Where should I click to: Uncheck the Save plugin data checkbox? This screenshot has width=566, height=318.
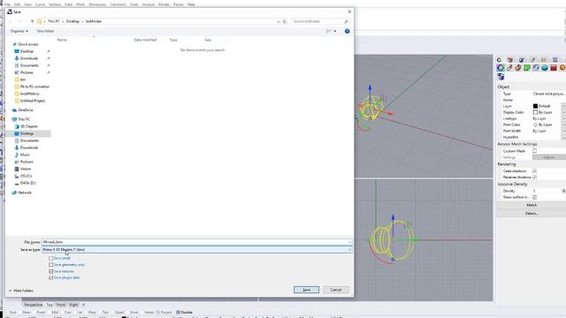51,277
